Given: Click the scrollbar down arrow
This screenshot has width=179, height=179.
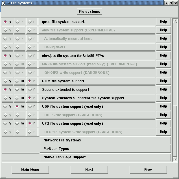Looking at the screenshot, I should 175,159.
